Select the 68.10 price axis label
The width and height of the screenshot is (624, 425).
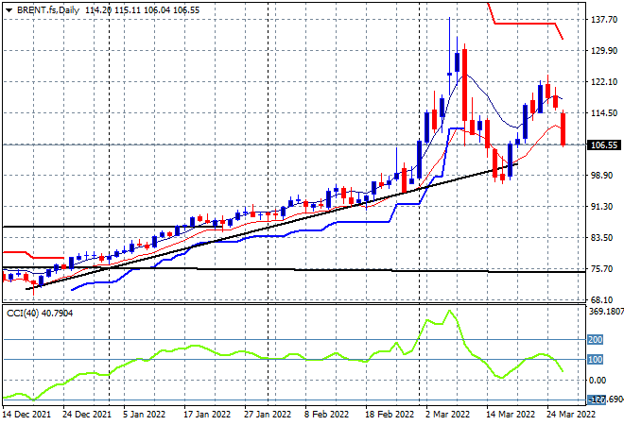click(604, 299)
